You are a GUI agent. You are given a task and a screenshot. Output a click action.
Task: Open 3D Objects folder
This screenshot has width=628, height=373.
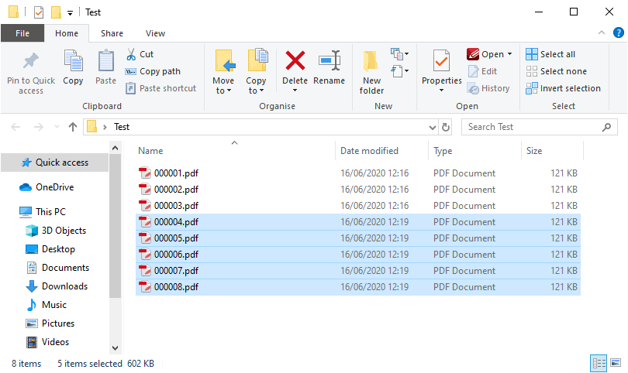(x=55, y=231)
